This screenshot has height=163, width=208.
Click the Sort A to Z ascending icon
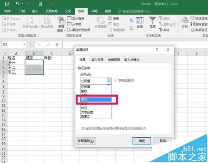tap(132, 20)
